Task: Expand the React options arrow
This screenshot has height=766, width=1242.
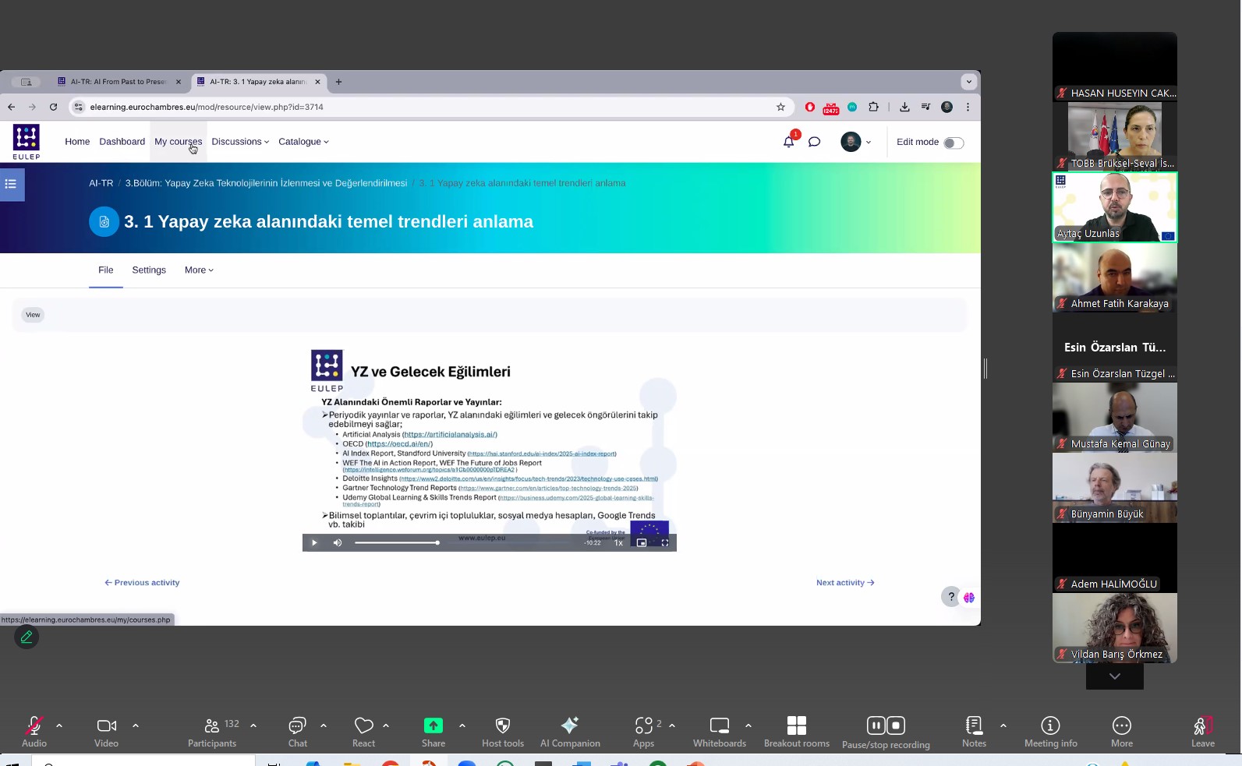Action: [x=386, y=725]
